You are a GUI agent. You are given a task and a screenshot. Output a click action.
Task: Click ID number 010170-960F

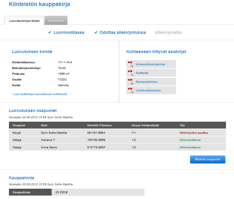(x=96, y=147)
